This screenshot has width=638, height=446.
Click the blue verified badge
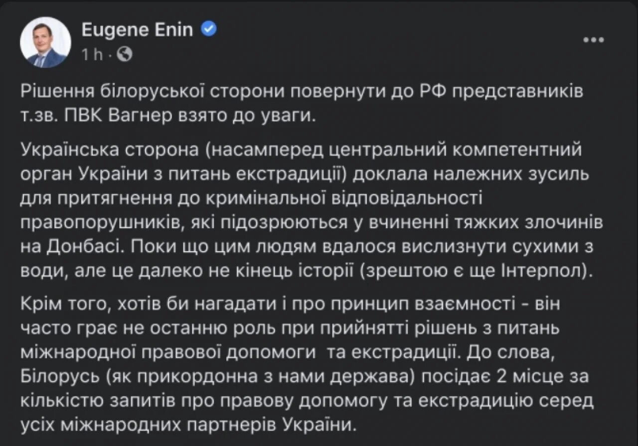point(208,29)
